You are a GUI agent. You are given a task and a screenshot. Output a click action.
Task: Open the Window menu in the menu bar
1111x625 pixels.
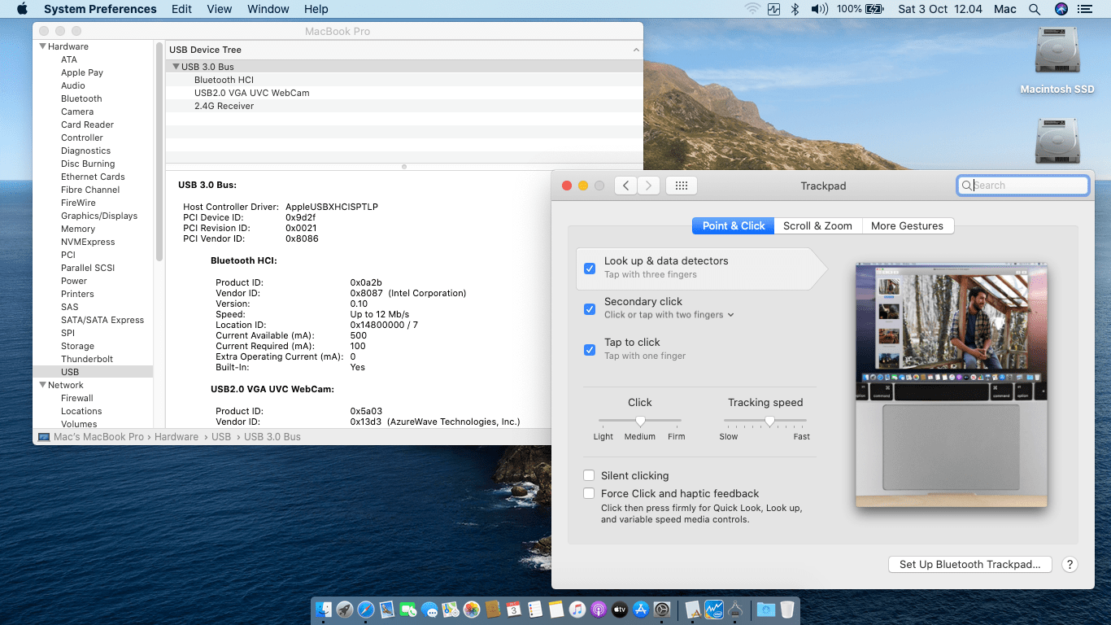[268, 9]
